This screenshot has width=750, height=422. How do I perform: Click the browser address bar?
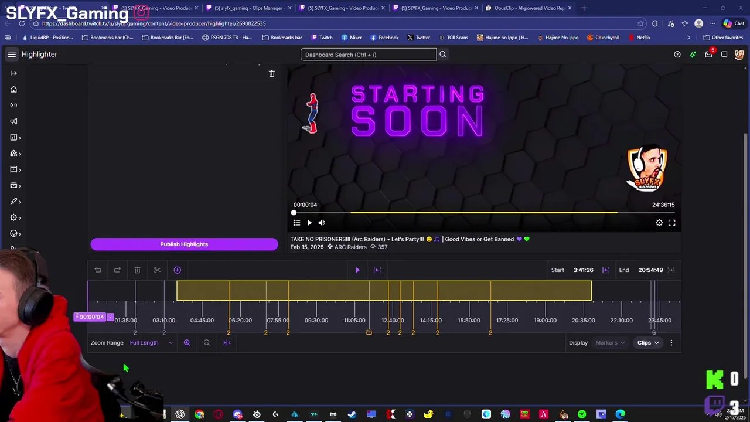(334, 23)
